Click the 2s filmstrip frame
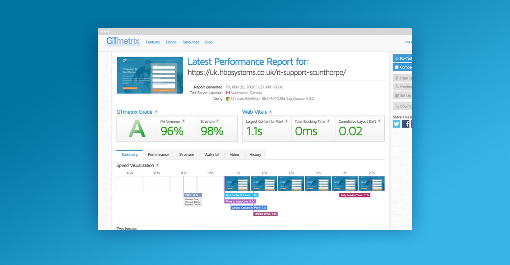Screen dimensions: 510x265 point(345,183)
